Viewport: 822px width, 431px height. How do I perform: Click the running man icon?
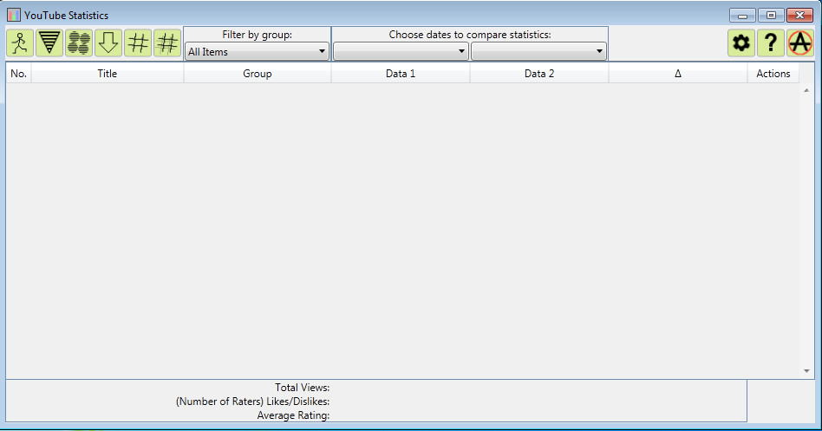point(20,43)
